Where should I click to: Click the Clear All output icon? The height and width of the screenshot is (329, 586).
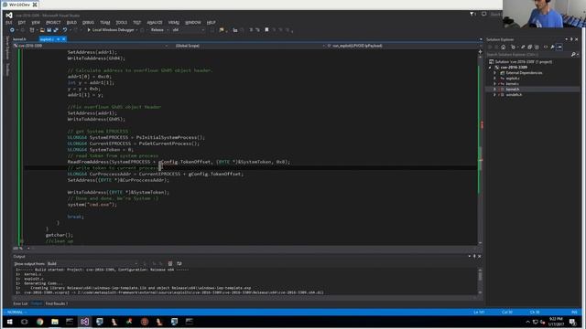coord(170,264)
